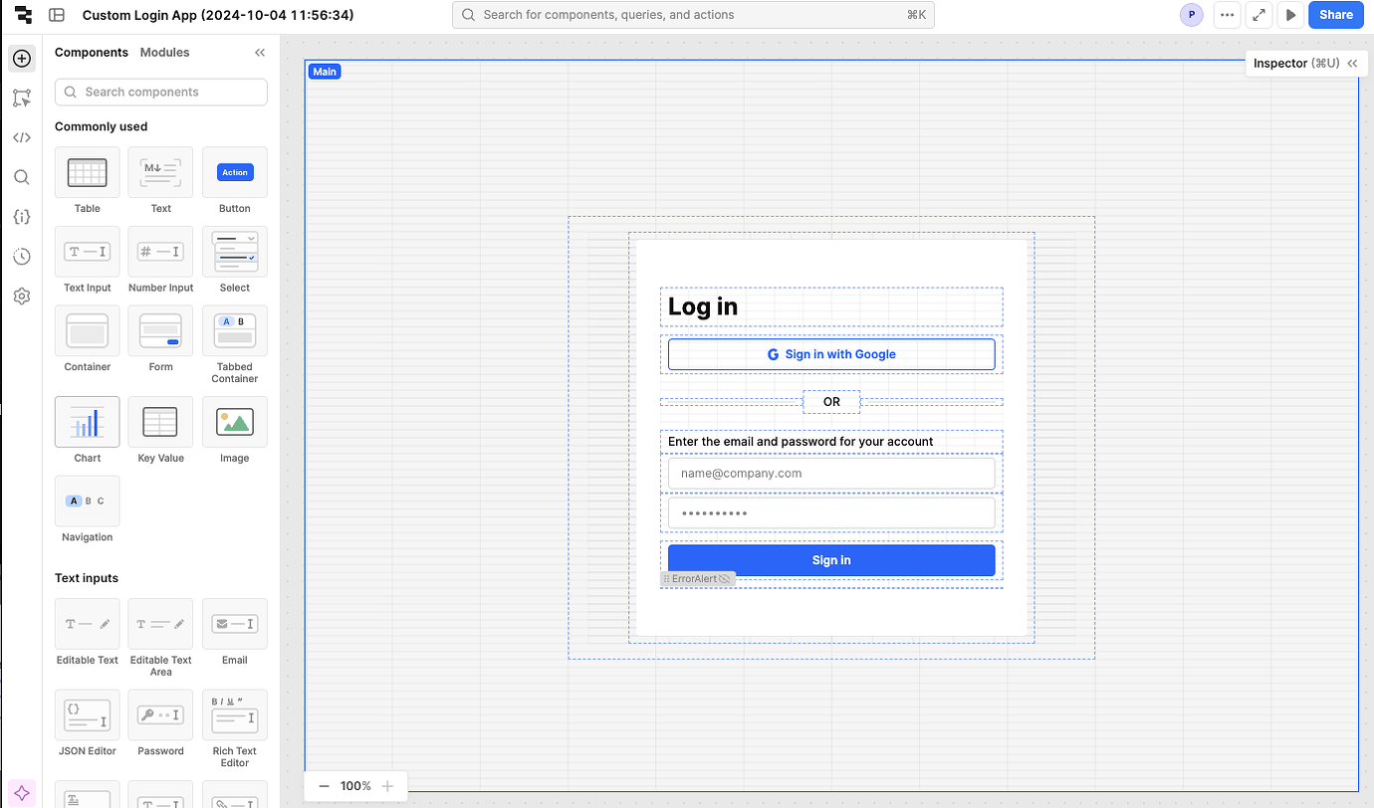Image resolution: width=1374 pixels, height=808 pixels.
Task: Select the pointer selection tool icon
Action: (21, 98)
